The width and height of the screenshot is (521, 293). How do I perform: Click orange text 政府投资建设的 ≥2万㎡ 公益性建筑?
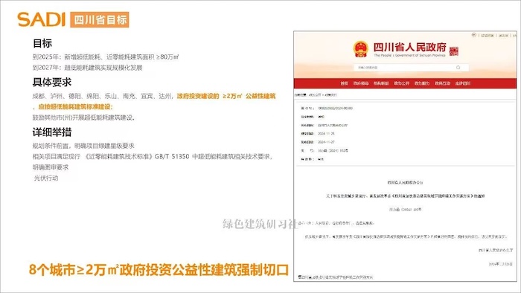[x=226, y=96]
